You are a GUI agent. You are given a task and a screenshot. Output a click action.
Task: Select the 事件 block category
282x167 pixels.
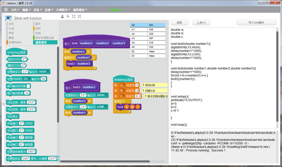pos(38,24)
